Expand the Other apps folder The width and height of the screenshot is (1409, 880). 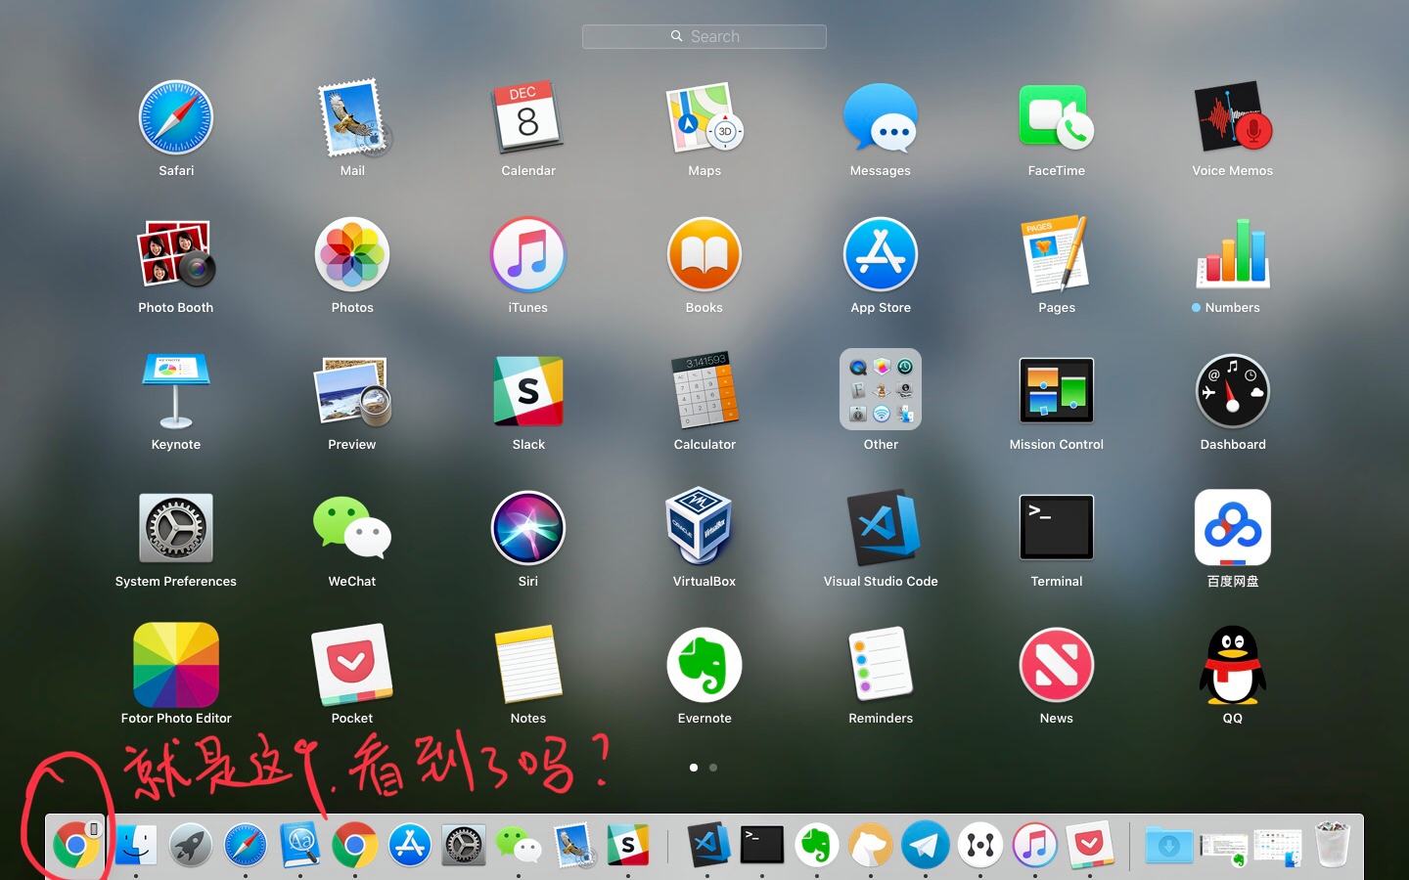coord(881,391)
